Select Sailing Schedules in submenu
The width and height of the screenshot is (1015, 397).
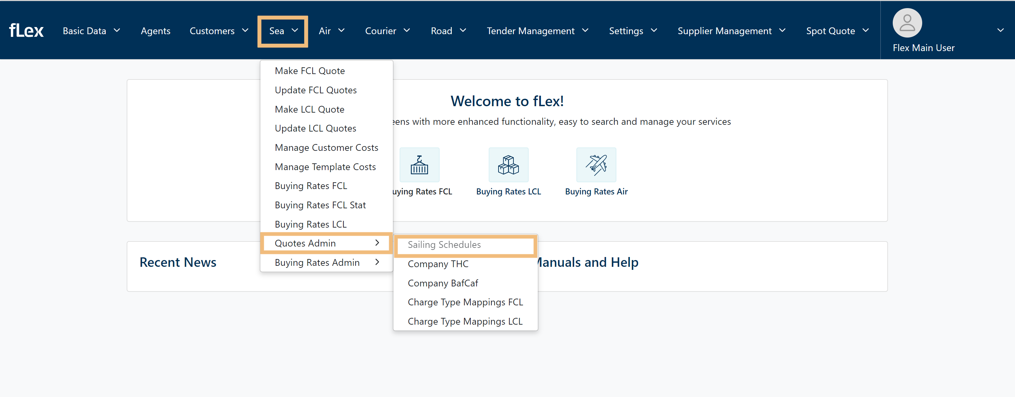[x=444, y=245]
